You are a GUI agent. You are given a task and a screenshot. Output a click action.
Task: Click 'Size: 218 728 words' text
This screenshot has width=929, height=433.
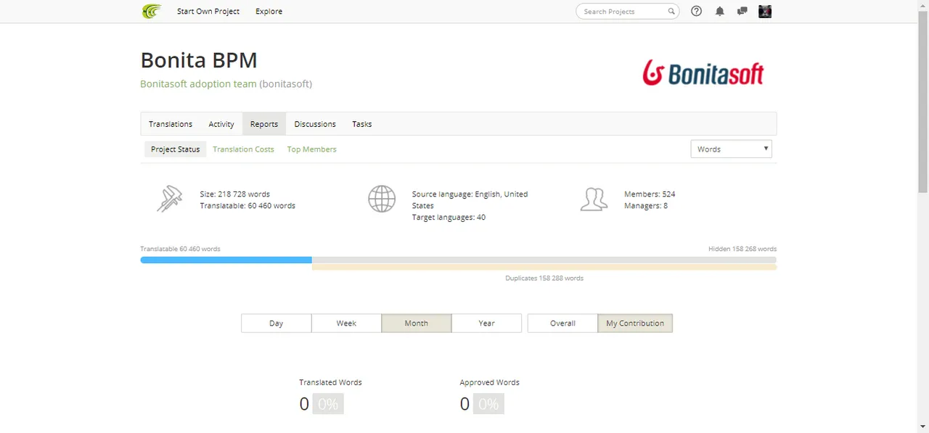click(234, 194)
